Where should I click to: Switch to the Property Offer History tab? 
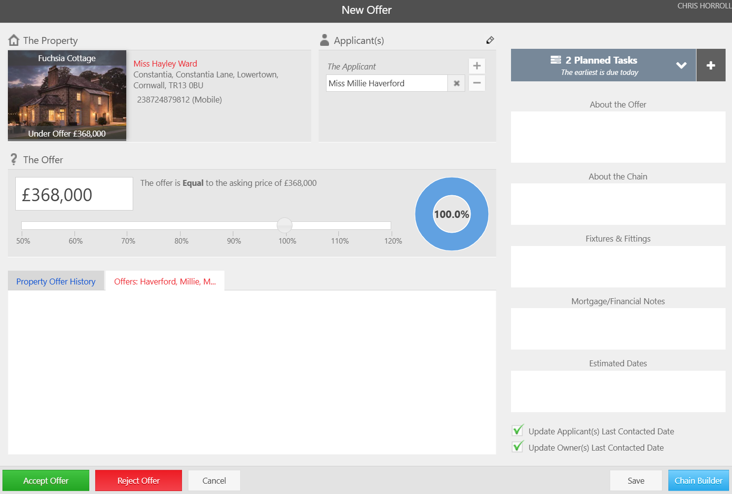click(56, 281)
